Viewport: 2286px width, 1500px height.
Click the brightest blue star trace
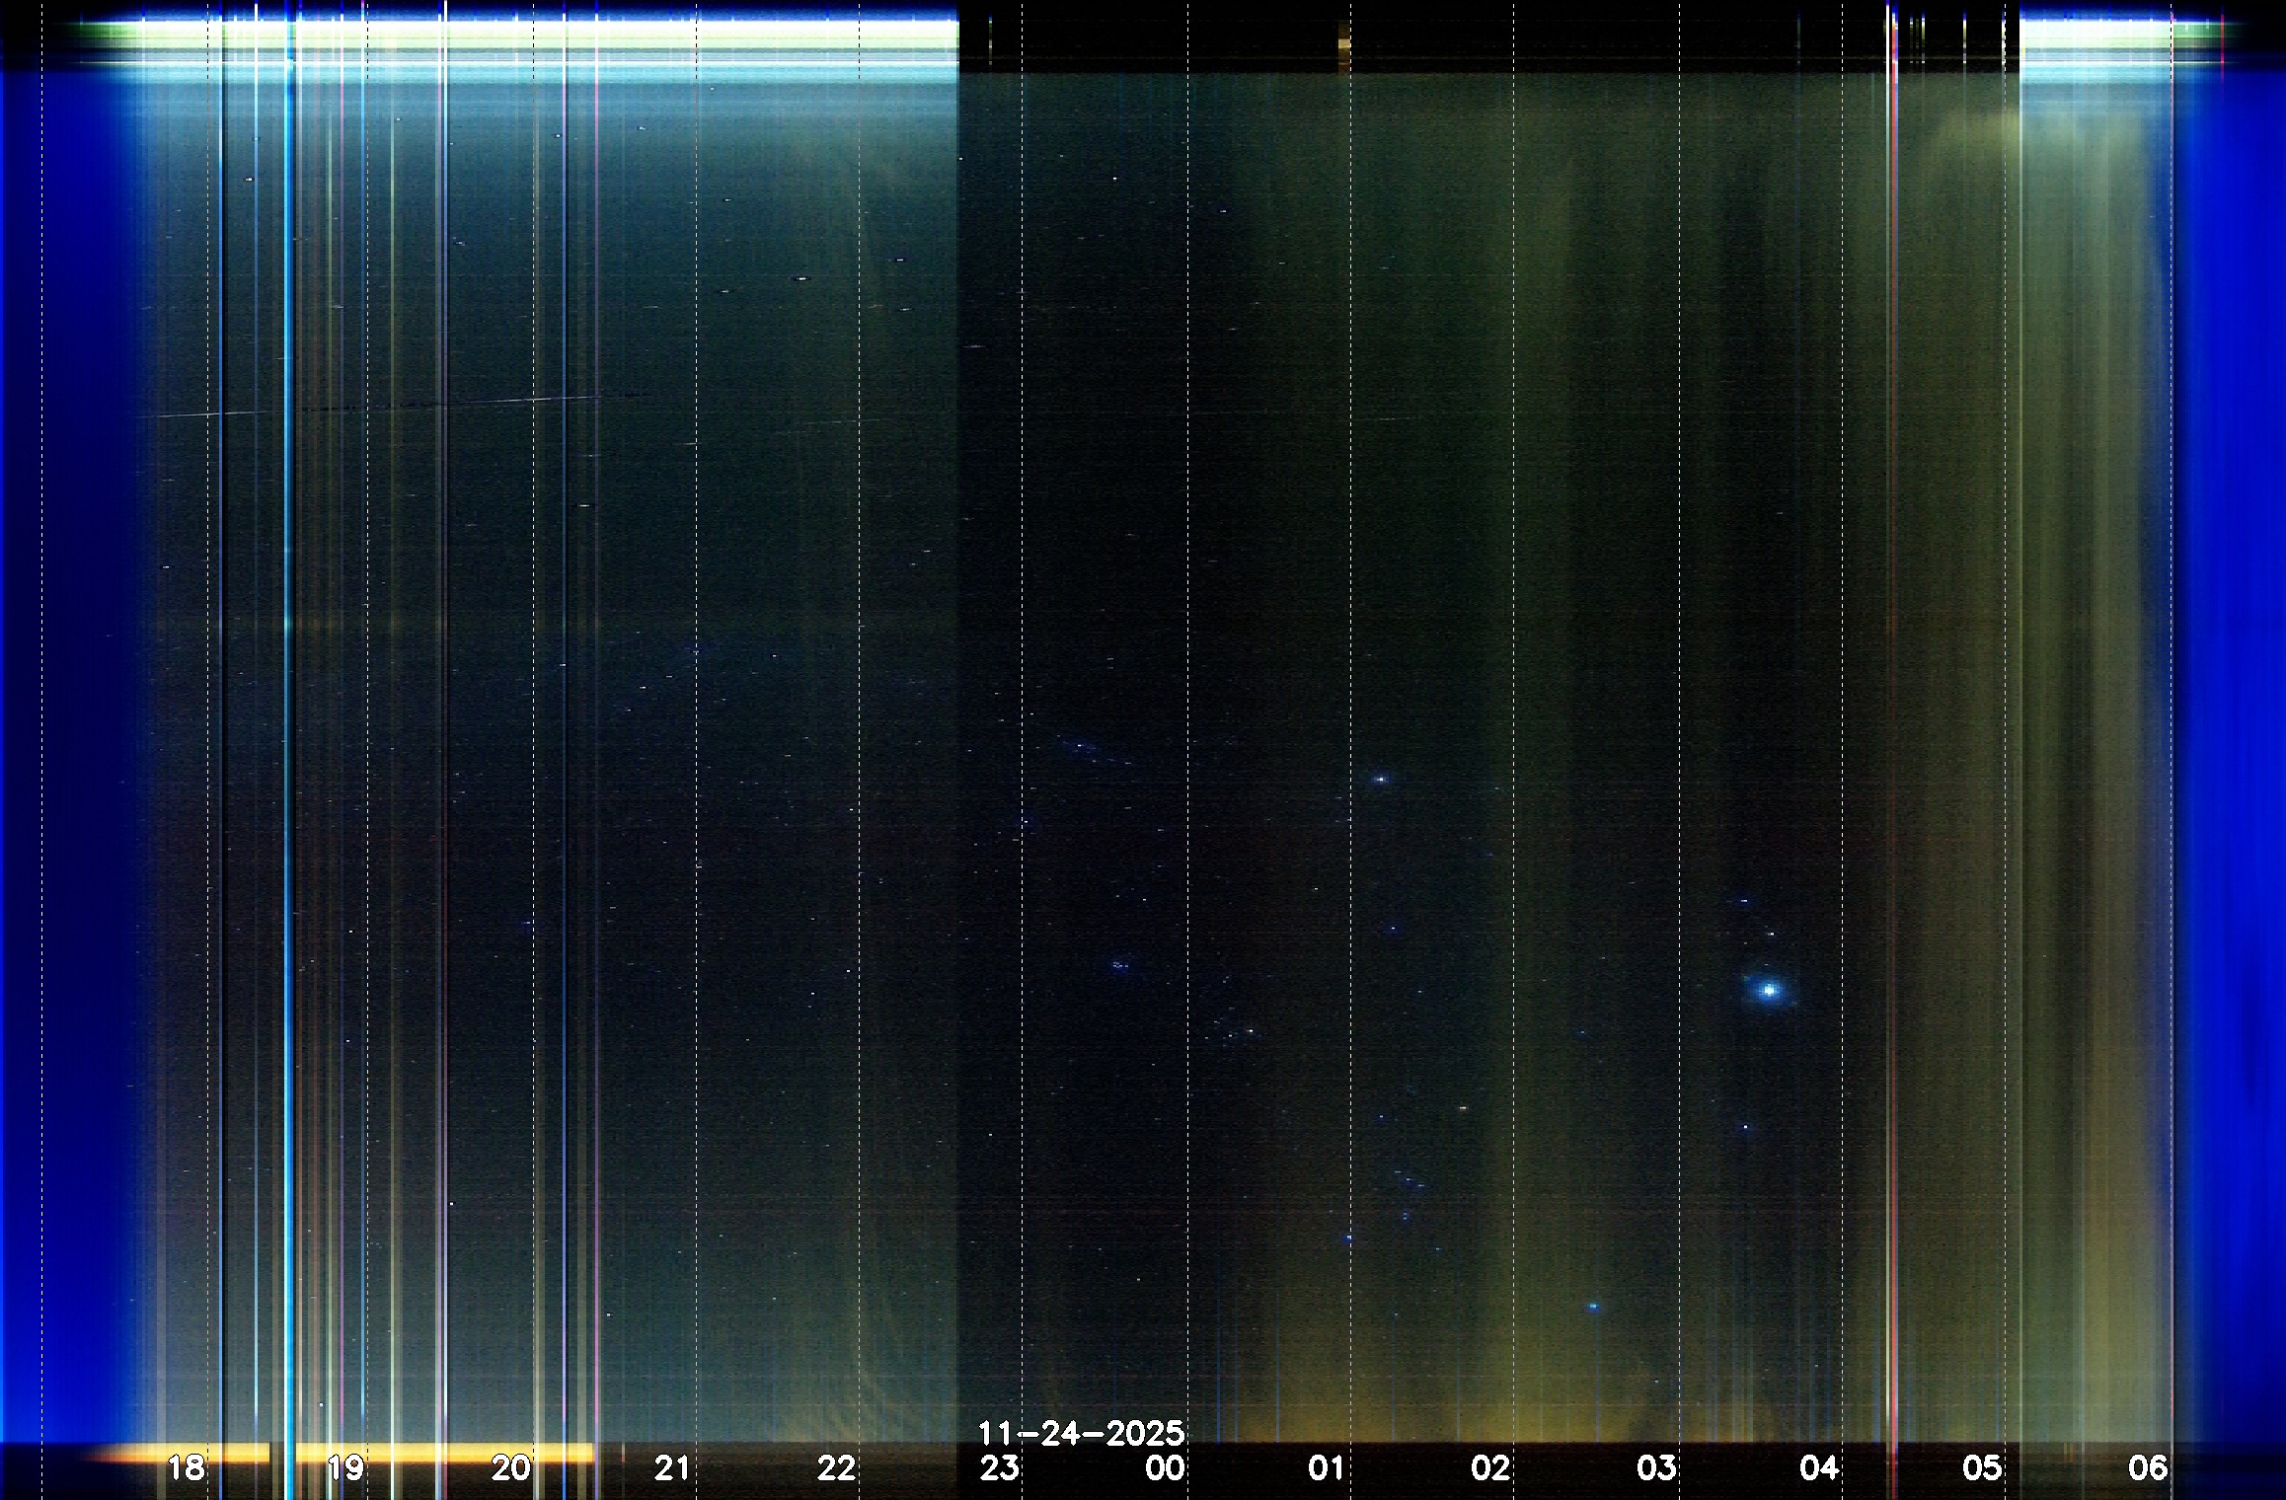coord(1769,990)
